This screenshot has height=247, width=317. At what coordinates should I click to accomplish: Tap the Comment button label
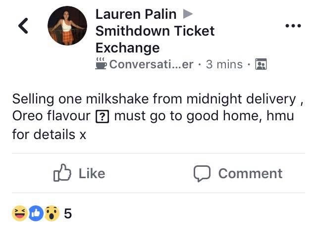[250, 173]
